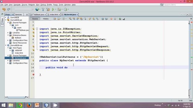Viewport: 193px width, 108px height.
Task: Open the Tools menu
Action: 61,5
